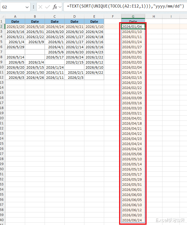
Task: Select result cell 2026/05/31
Action: 133,185
